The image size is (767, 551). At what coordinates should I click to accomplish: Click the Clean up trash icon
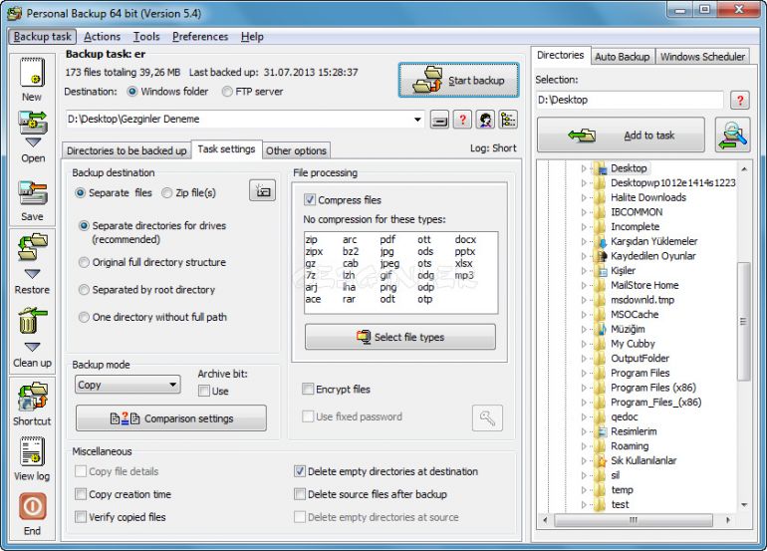click(32, 321)
